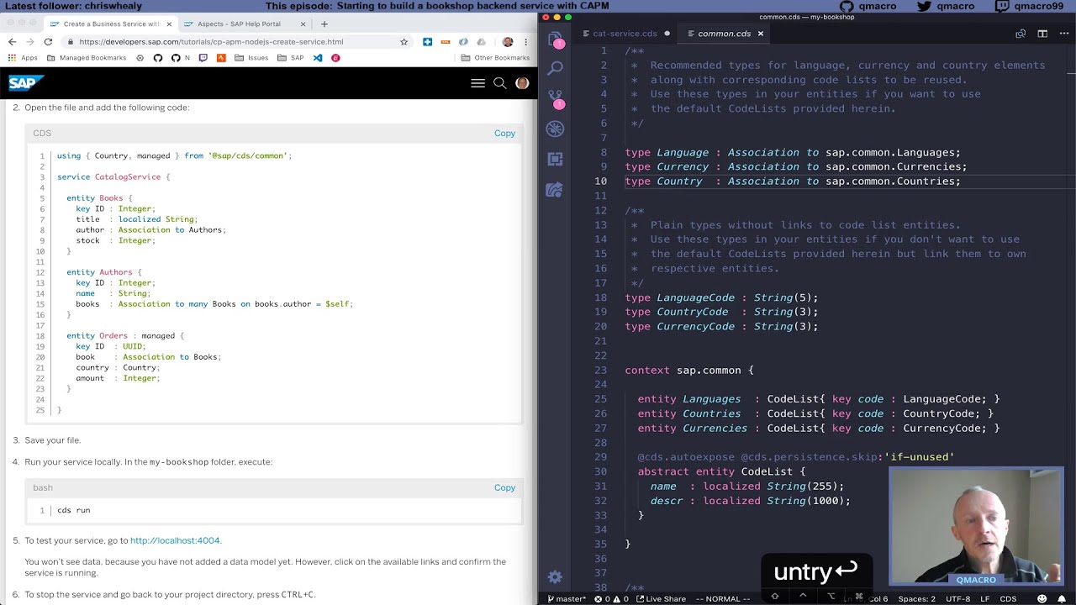Screen dimensions: 1076x605
Task: Click the 'entity Orders : managed' line on page
Action: 125,335
